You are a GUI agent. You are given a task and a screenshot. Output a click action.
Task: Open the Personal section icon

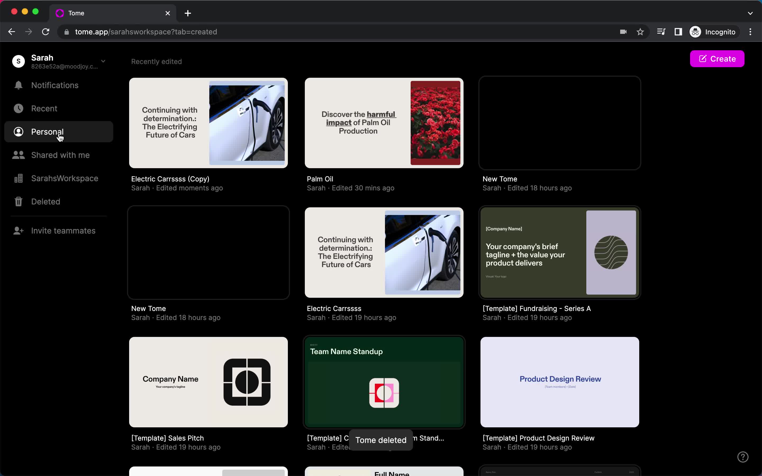coord(18,132)
